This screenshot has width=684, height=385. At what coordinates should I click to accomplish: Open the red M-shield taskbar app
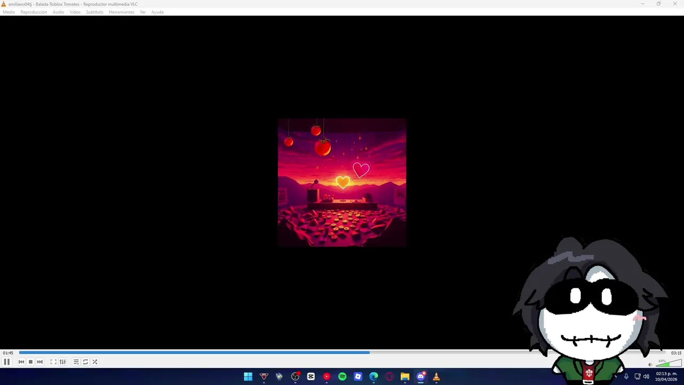tap(263, 376)
